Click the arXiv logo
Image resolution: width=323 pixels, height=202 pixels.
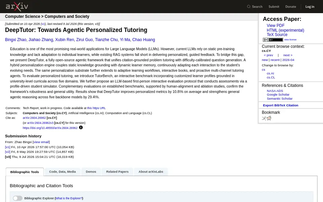tap(17, 7)
